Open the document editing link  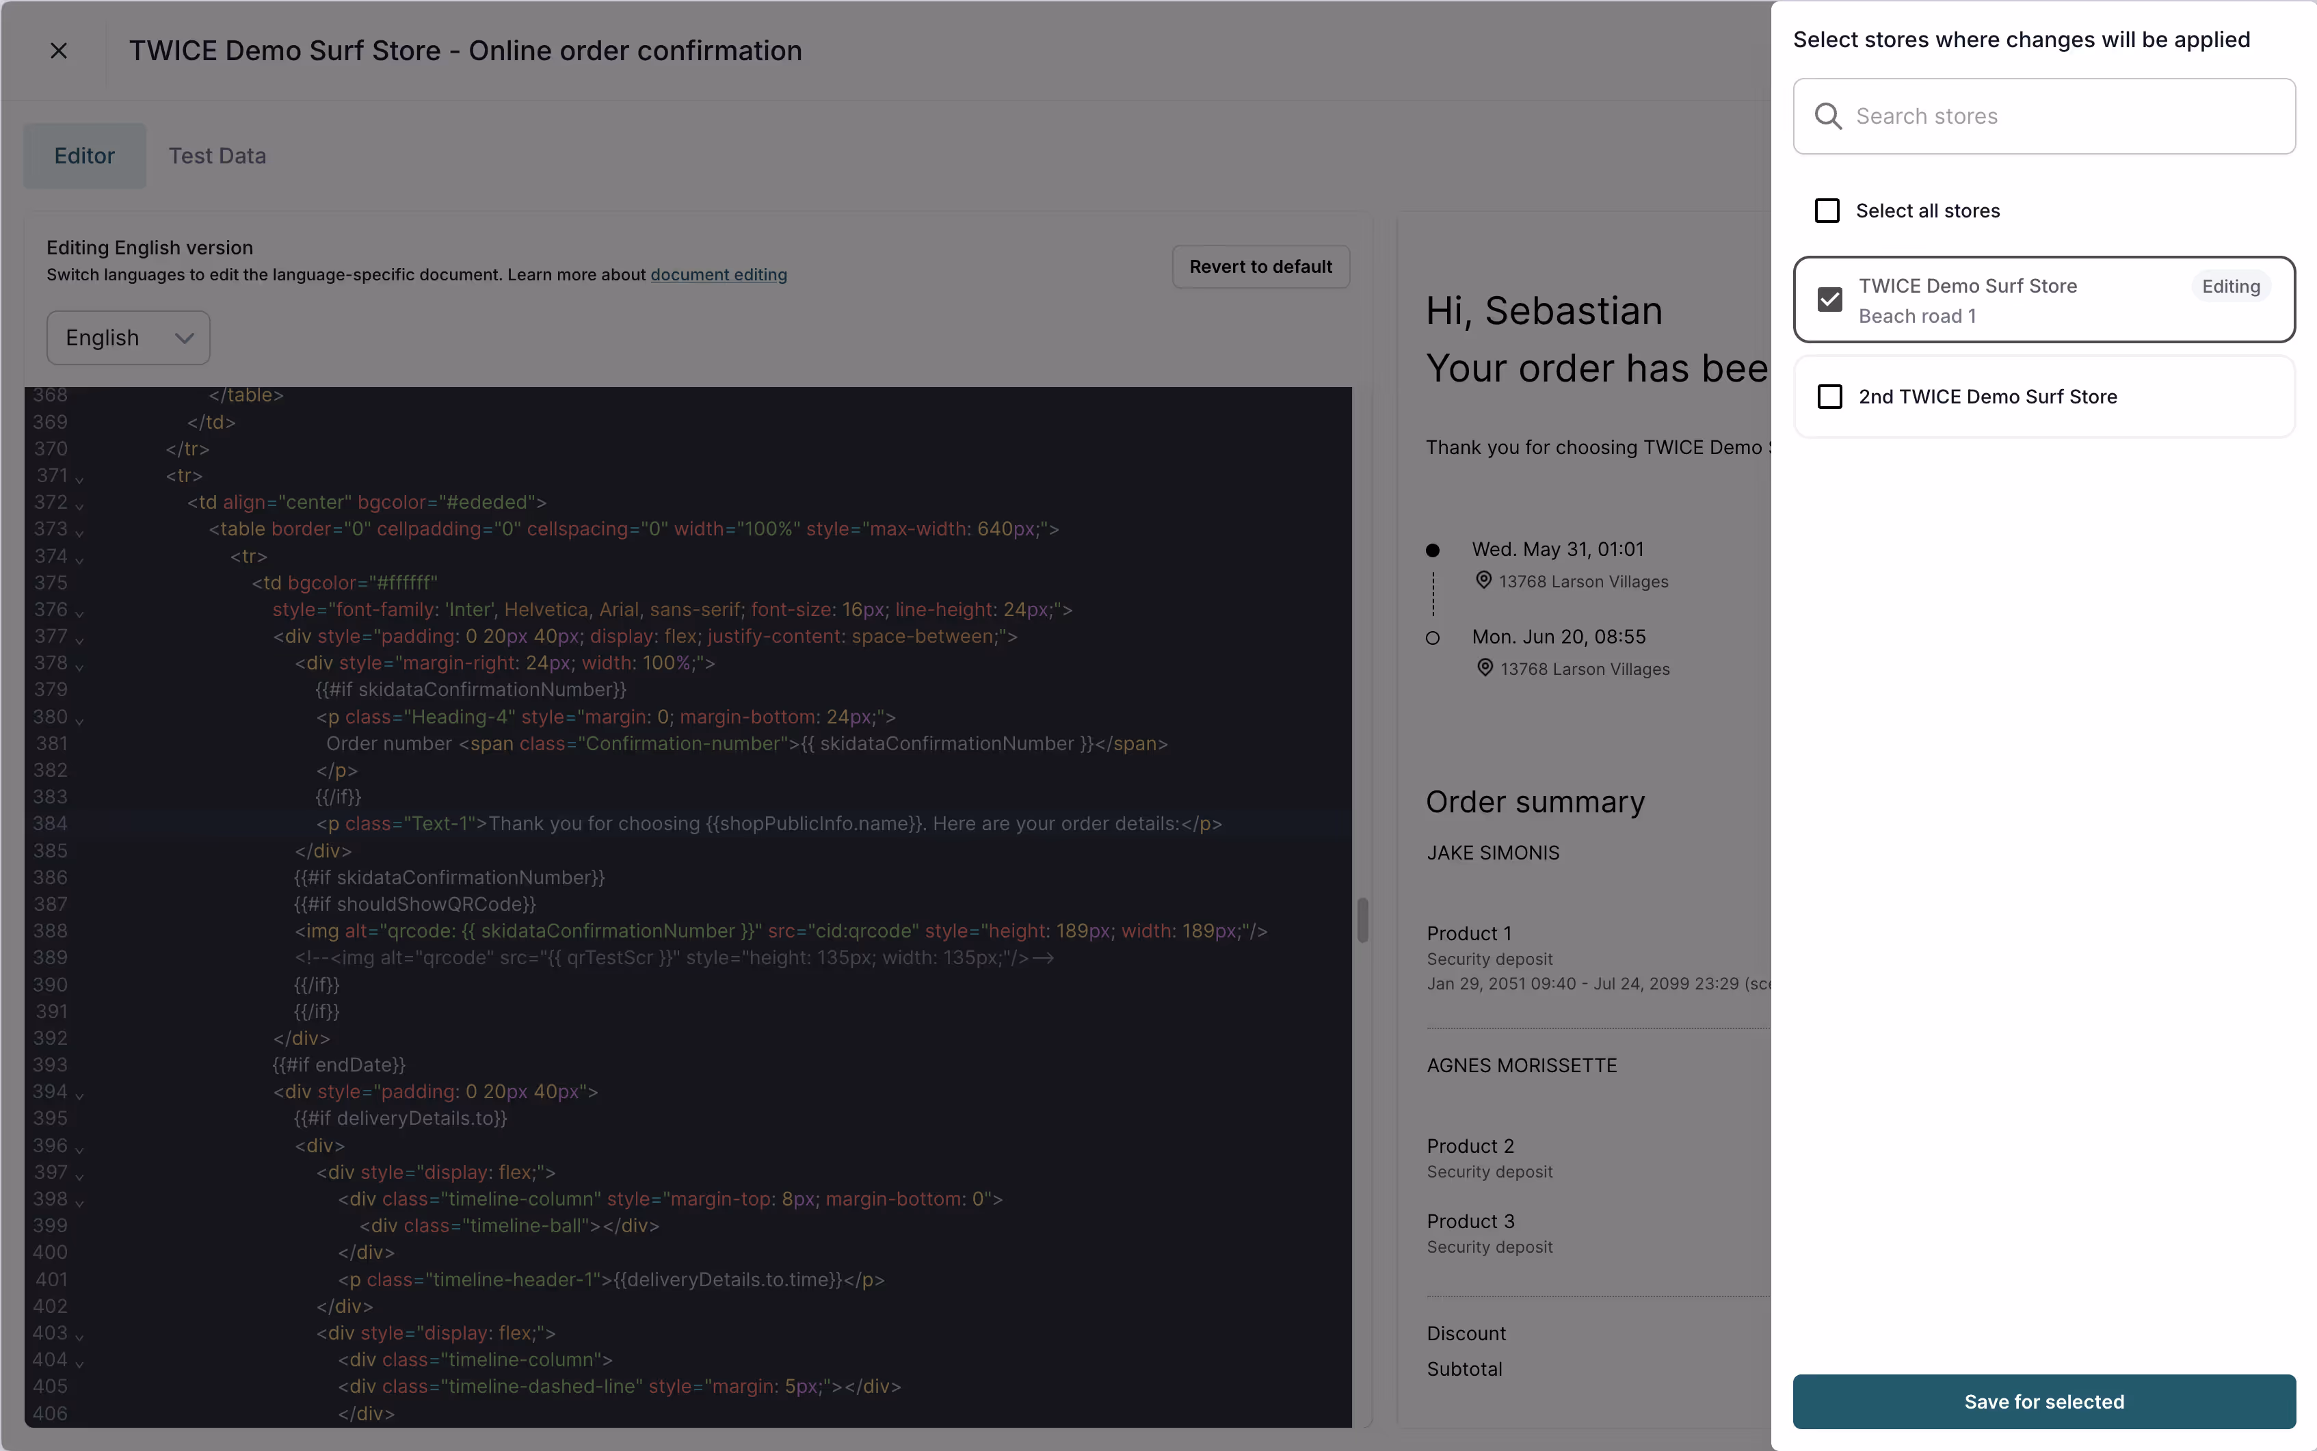pyautogui.click(x=718, y=274)
